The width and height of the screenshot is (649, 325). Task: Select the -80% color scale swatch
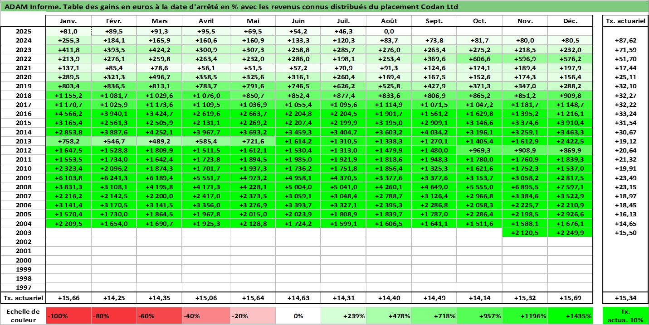(x=114, y=316)
